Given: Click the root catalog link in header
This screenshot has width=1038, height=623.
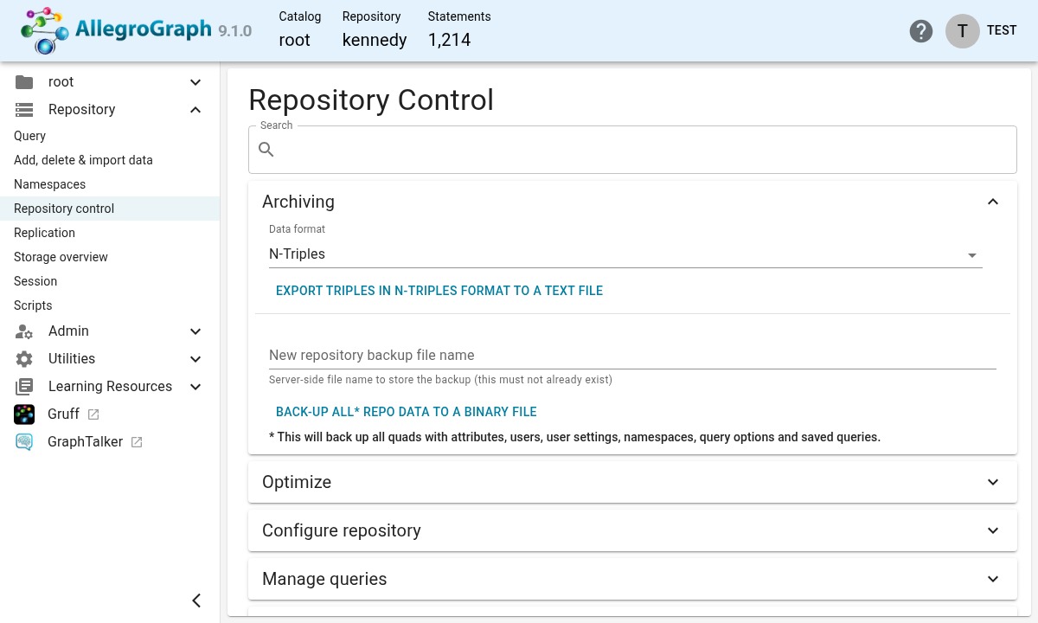Looking at the screenshot, I should point(294,40).
